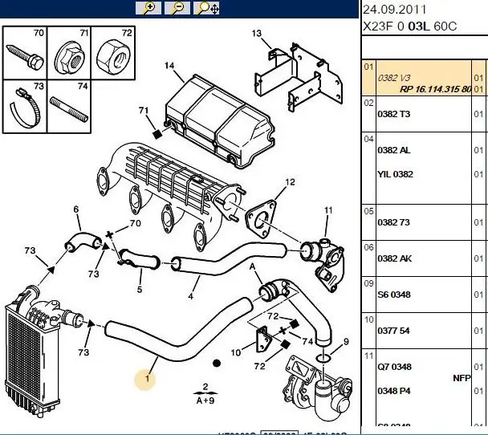Click callout number 11 near the valve
Image resolution: width=488 pixels, height=435 pixels.
tap(327, 209)
